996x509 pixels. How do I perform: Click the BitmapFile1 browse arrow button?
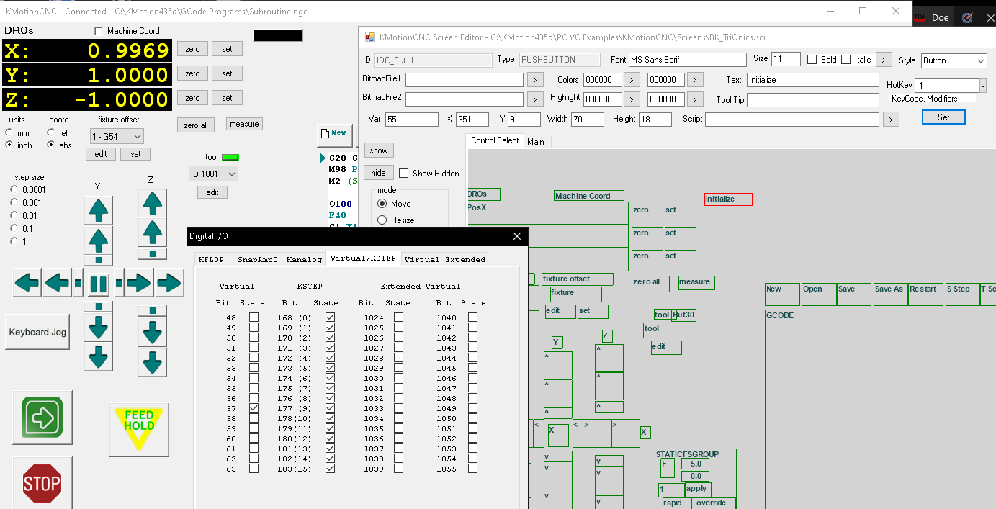point(535,80)
